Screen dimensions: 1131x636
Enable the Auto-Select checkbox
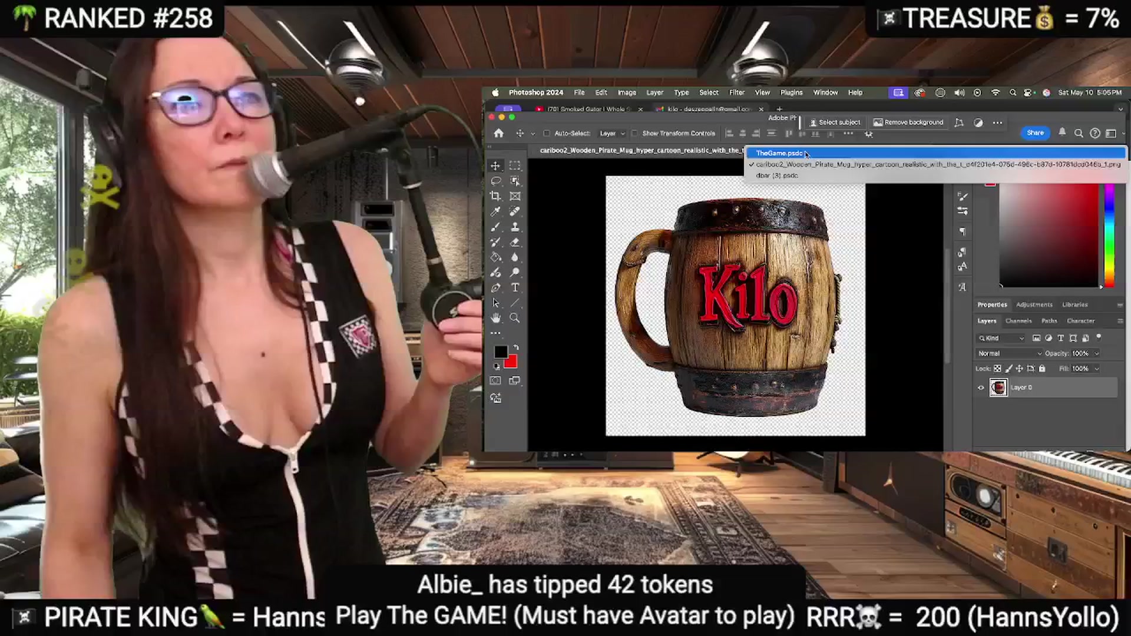pos(547,134)
